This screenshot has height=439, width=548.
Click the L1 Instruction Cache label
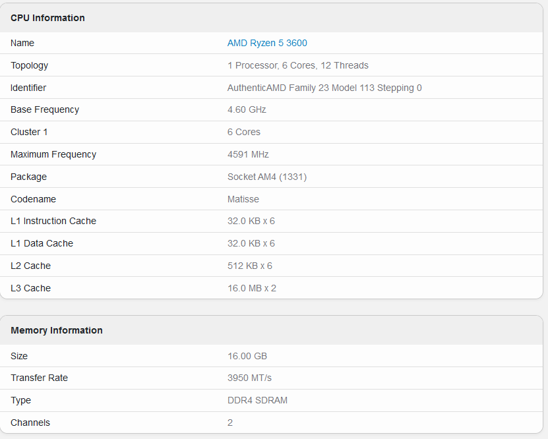[53, 221]
